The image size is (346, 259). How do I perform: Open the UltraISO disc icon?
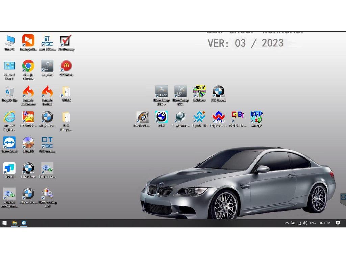(28, 143)
